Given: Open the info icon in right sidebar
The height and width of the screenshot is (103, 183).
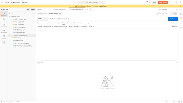Looking at the screenshot, I should point(181,27).
